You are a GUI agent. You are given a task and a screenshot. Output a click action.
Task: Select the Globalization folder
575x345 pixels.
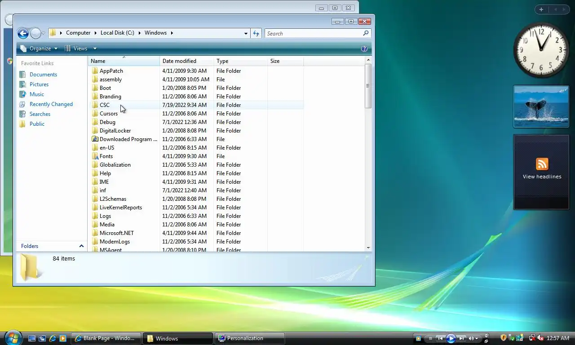pos(115,165)
